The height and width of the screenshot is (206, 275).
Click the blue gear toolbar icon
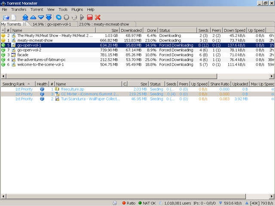pyautogui.click(x=58, y=17)
